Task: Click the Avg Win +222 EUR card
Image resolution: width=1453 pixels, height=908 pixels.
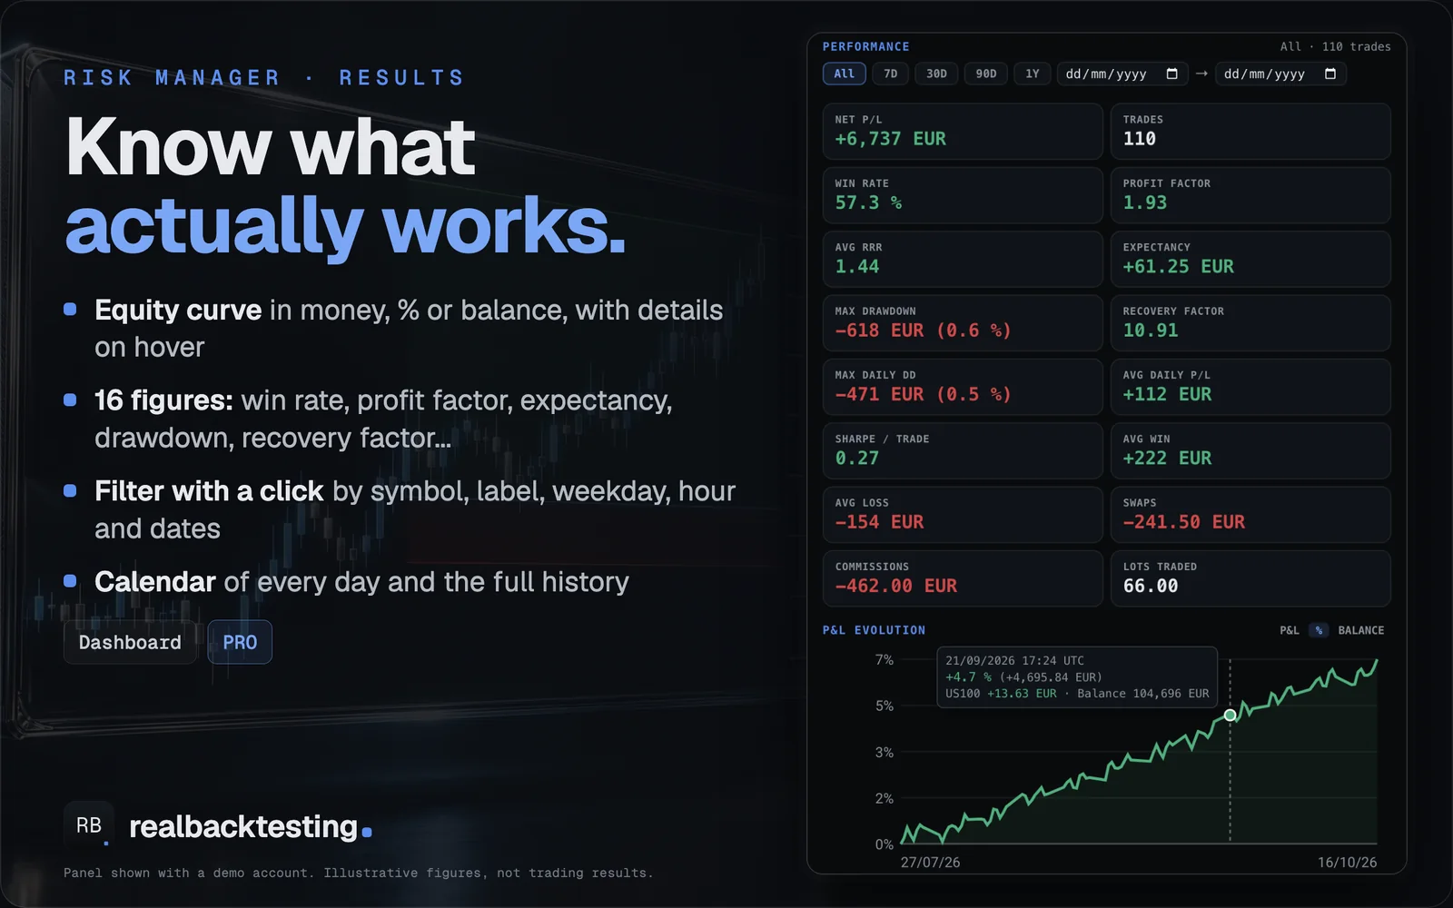Action: [1250, 450]
